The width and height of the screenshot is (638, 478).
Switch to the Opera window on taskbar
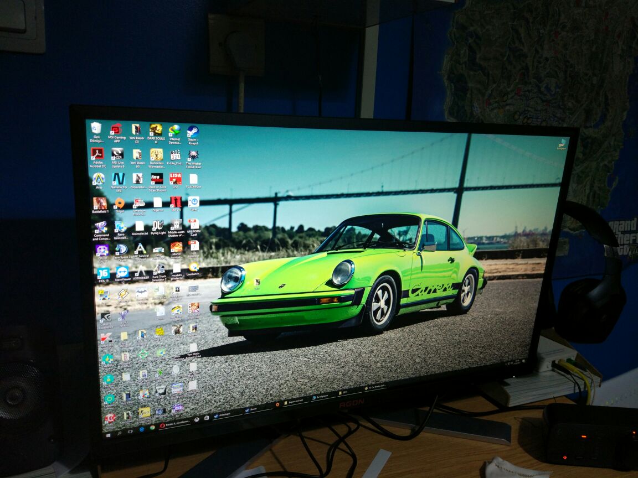coord(175,424)
